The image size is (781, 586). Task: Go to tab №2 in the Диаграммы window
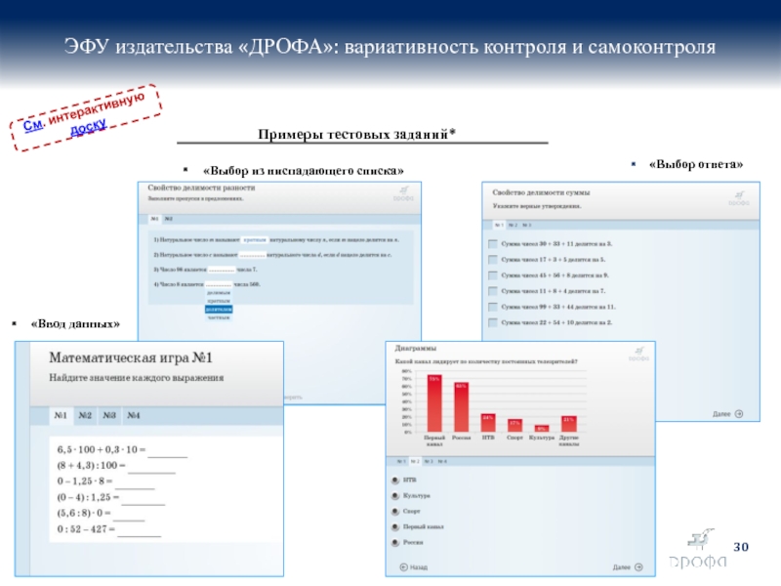(415, 461)
